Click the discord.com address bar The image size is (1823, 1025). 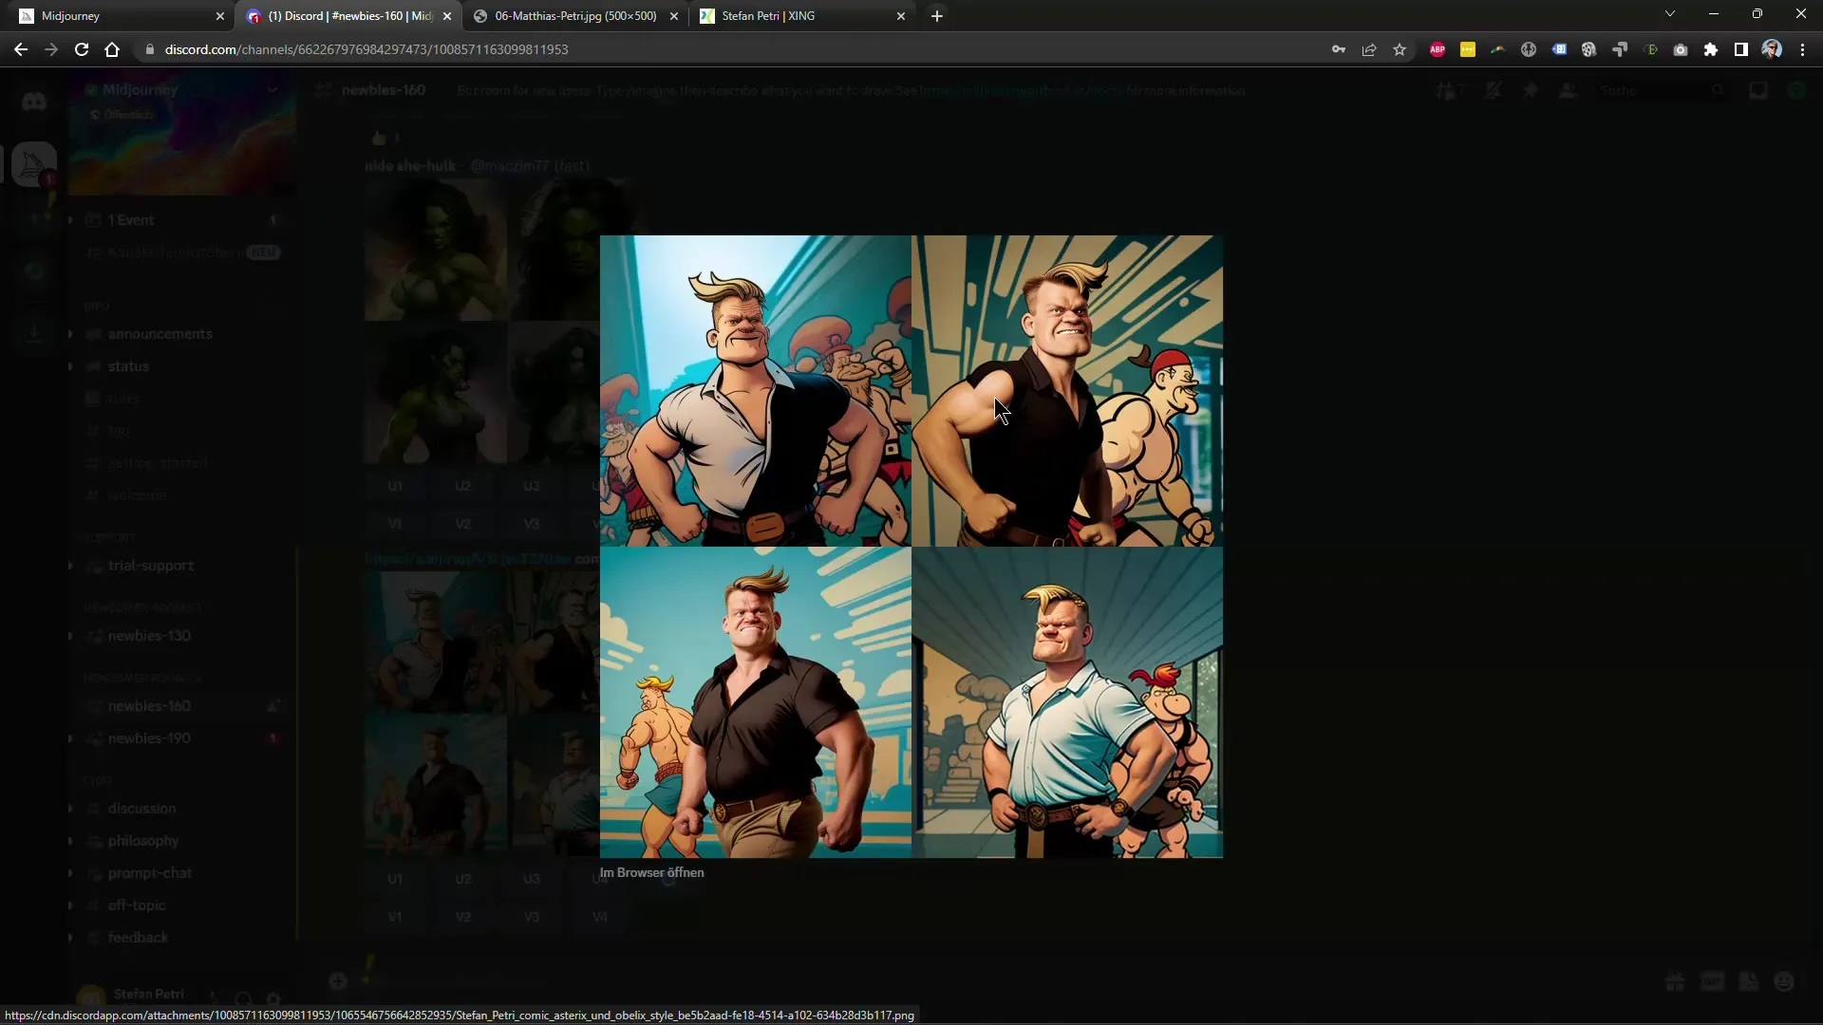pyautogui.click(x=731, y=49)
